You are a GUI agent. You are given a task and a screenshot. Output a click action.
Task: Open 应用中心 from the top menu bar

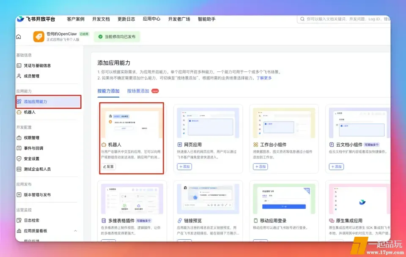pyautogui.click(x=151, y=19)
